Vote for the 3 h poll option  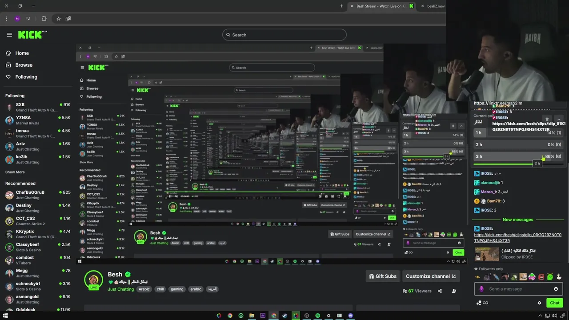pos(518,156)
